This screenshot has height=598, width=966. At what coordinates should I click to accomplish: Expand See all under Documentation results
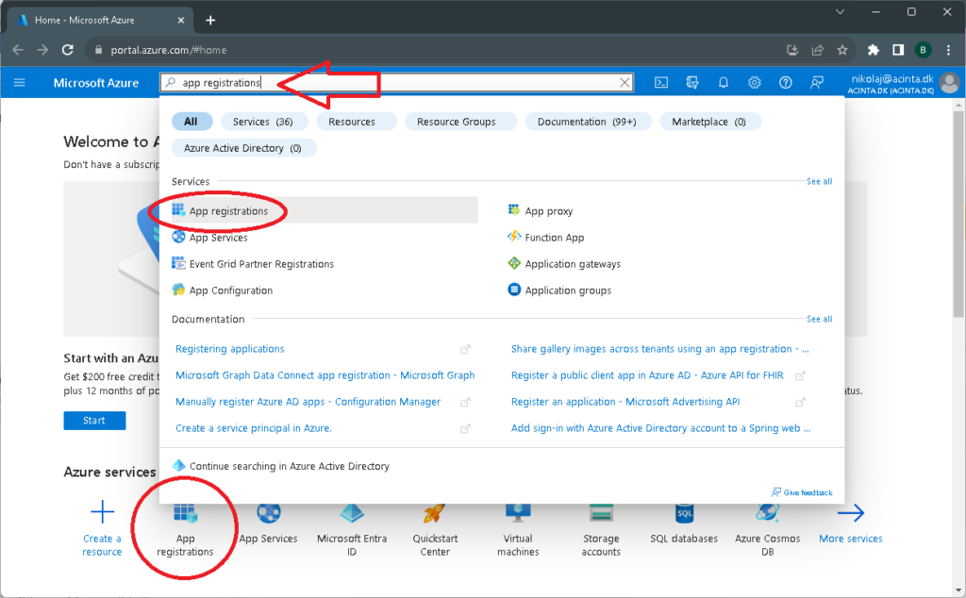(818, 319)
